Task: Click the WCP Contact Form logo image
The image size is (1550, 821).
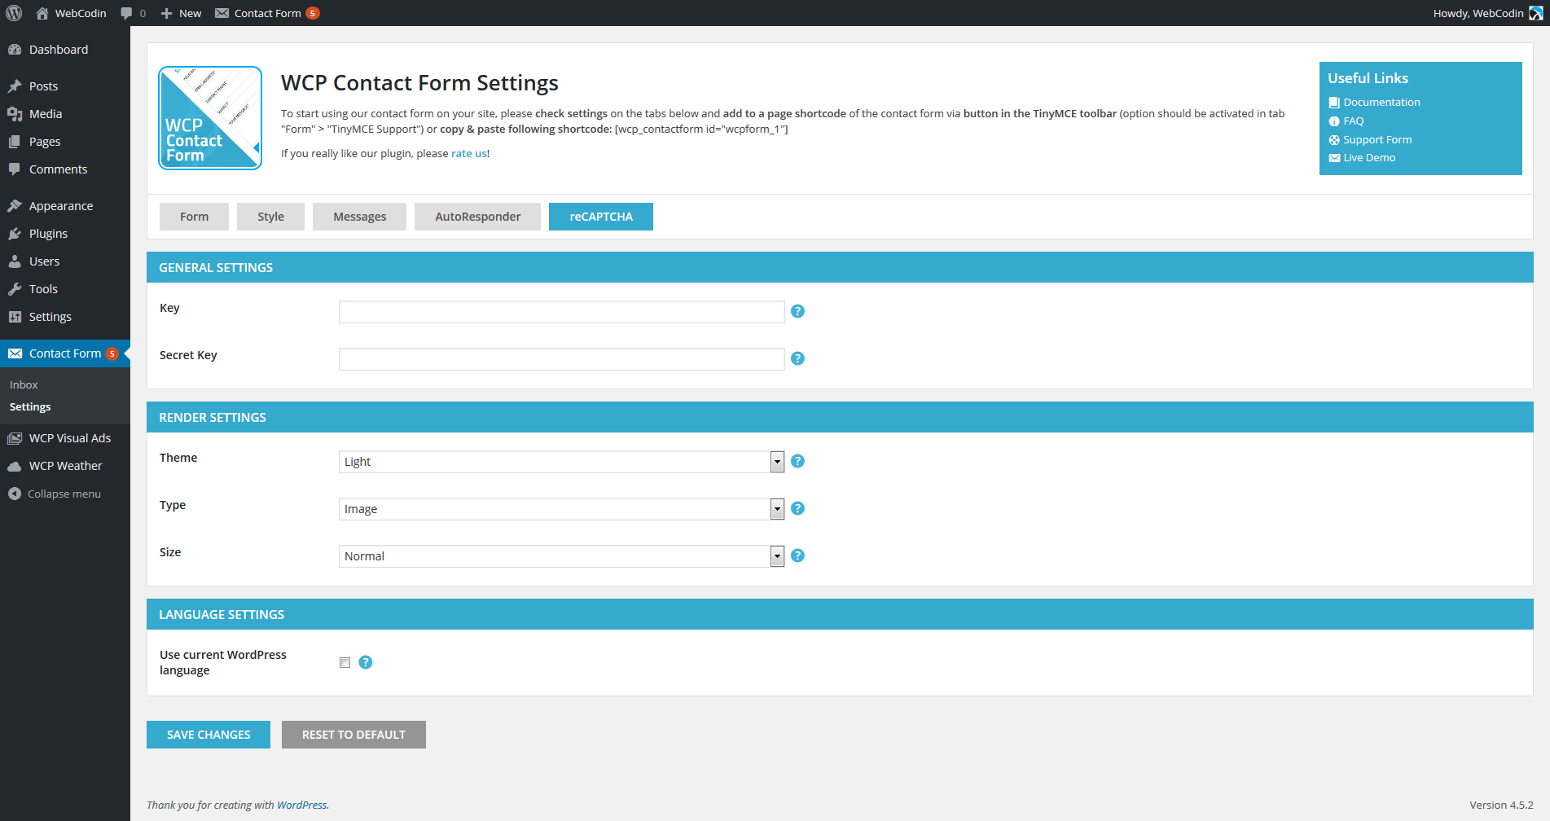Action: point(210,118)
